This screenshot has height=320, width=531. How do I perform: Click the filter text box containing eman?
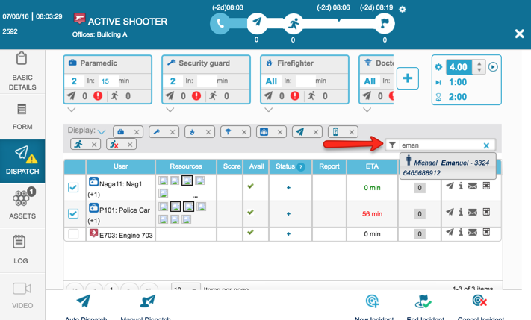(440, 145)
